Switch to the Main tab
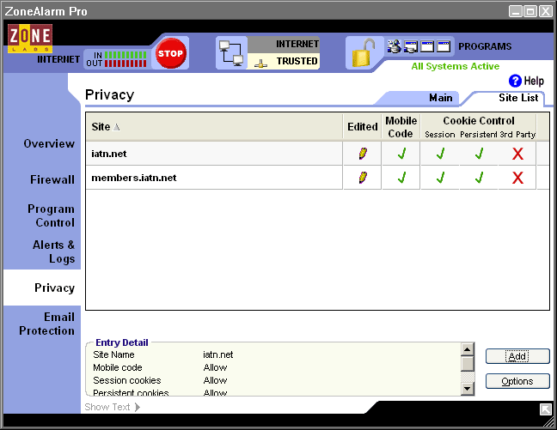 tap(440, 98)
